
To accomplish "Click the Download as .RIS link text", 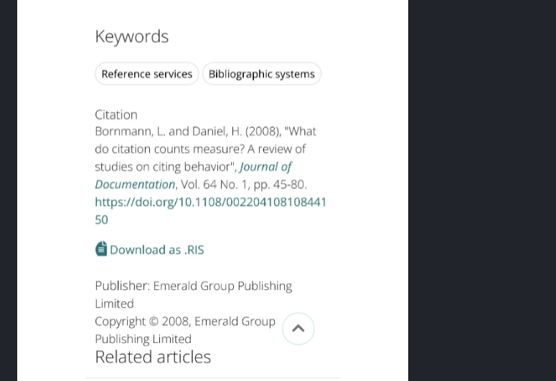I will [x=157, y=250].
